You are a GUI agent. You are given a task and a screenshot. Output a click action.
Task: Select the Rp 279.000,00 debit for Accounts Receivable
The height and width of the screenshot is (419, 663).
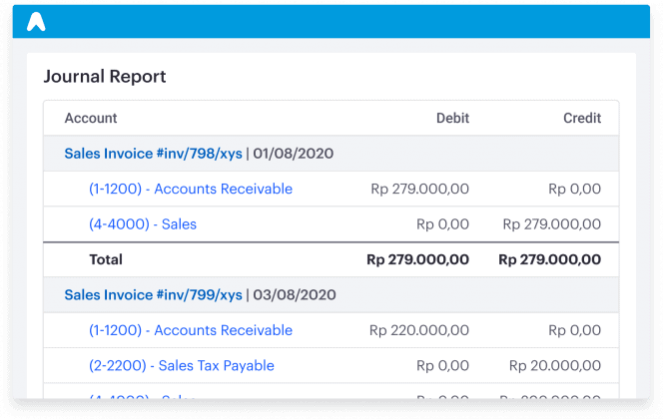420,189
